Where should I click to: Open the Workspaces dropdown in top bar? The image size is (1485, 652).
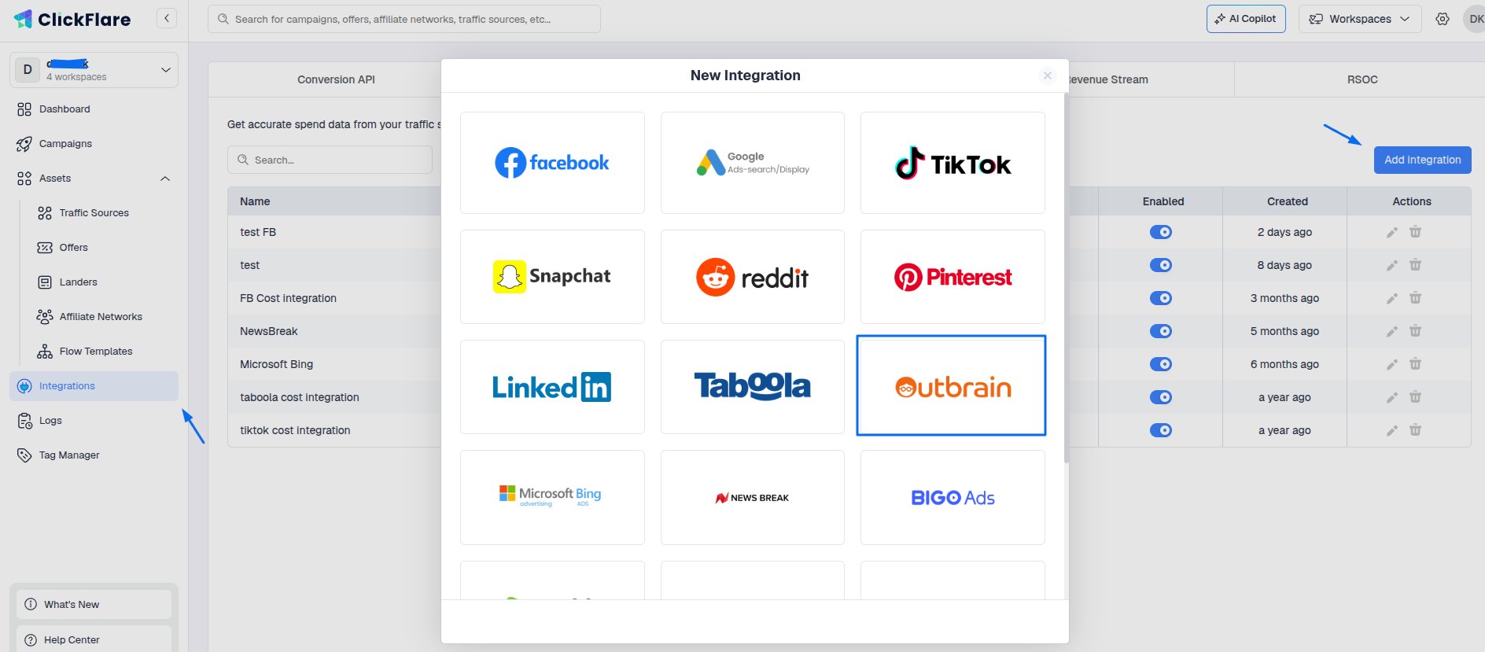[1360, 19]
